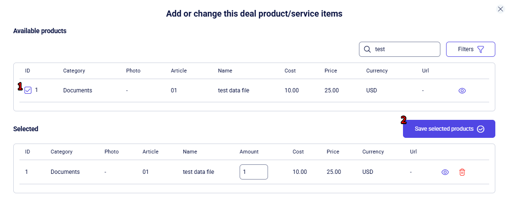The width and height of the screenshot is (510, 198).
Task: Click Documents category in Available products row
Action: point(78,90)
